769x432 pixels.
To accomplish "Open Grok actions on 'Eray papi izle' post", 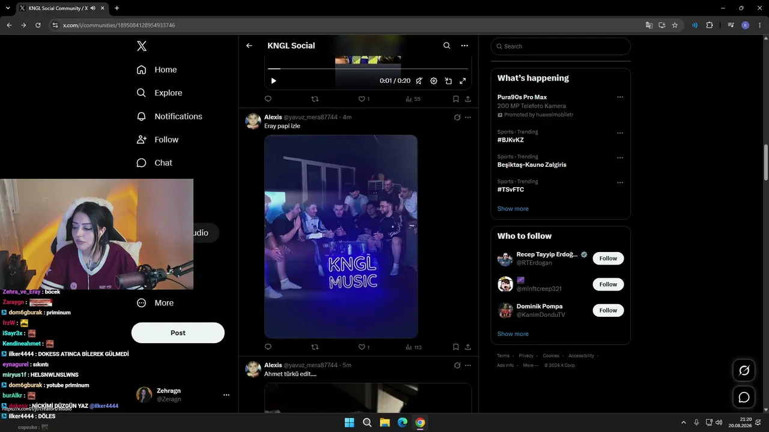I will point(457,118).
